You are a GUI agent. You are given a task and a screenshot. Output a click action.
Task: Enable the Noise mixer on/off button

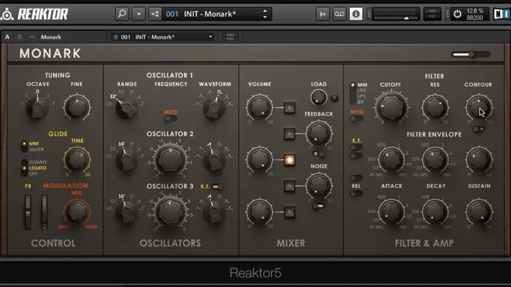pos(290,186)
